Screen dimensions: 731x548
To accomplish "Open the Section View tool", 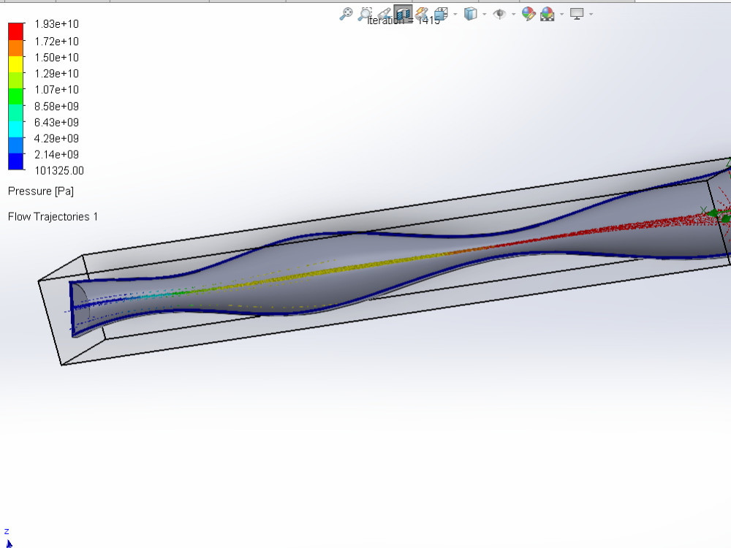I will 402,13.
